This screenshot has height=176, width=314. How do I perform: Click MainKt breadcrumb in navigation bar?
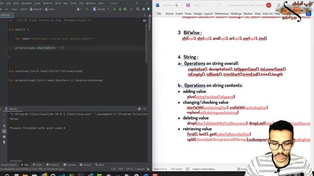pos(36,9)
